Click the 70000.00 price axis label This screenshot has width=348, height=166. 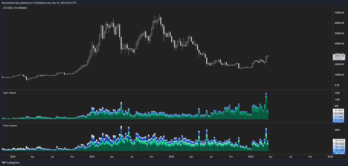pyautogui.click(x=340, y=13)
